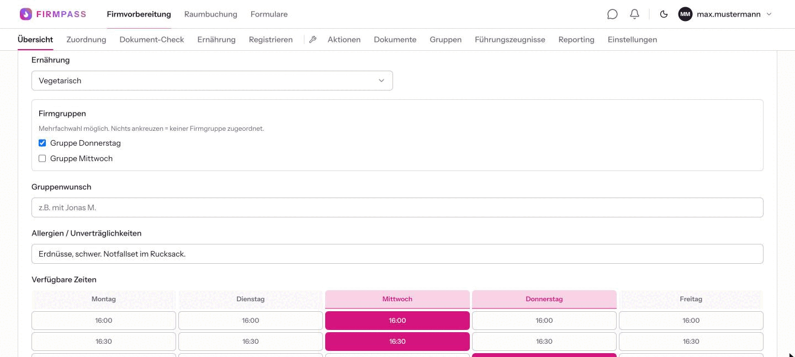Toggle Donnerstag 16:30 time slot
795x357 pixels.
544,342
